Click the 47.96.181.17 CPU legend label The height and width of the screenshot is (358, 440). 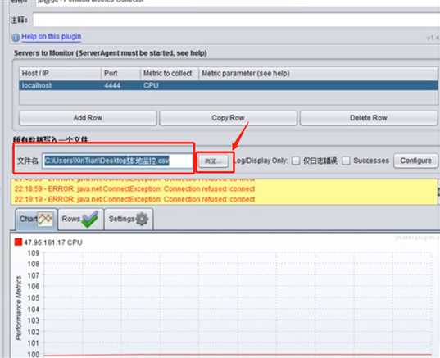53,242
